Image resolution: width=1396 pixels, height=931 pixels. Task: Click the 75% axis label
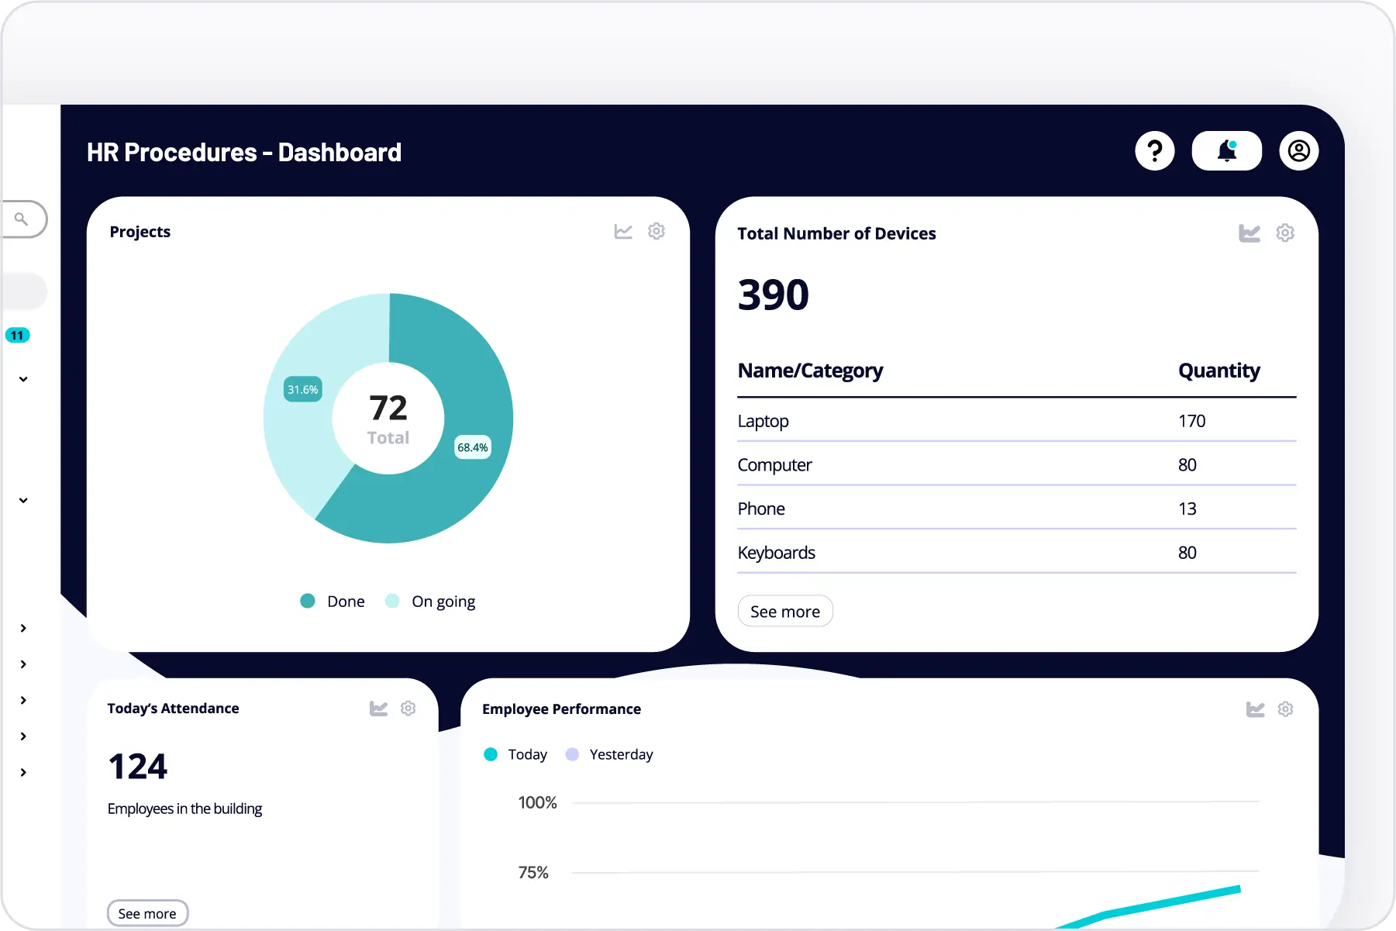pyautogui.click(x=533, y=873)
